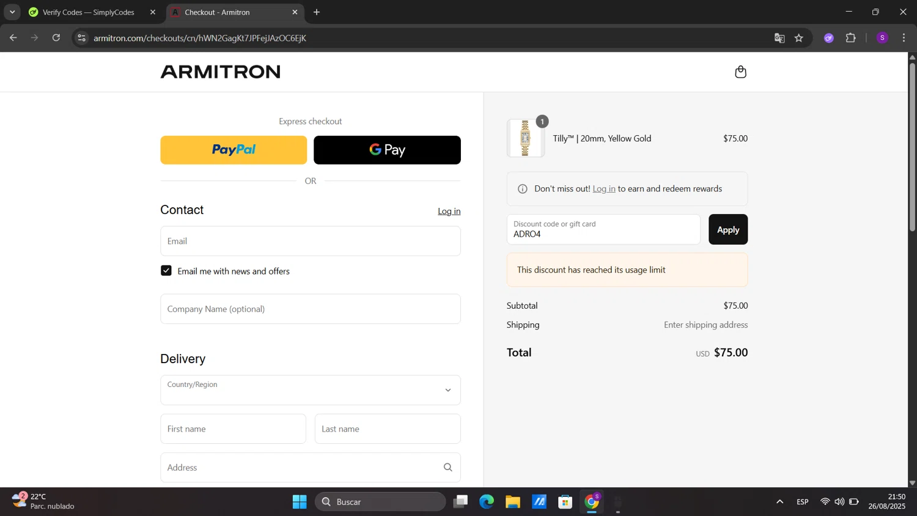Go back with the browser back arrow

coord(13,38)
